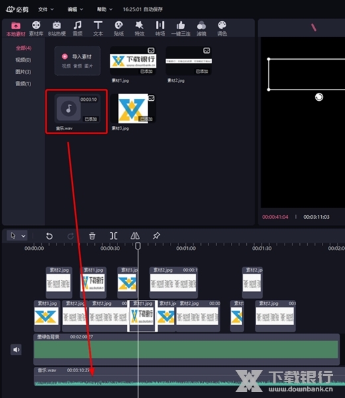
Task: Select the 音乐.wav audio track clip
Action: coord(189,377)
